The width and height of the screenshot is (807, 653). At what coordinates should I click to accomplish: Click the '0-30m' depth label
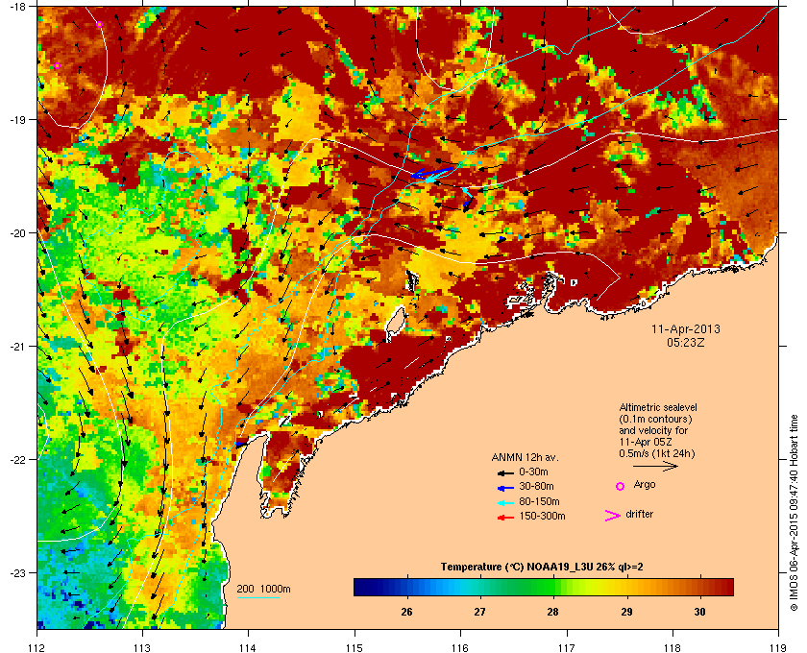coord(534,472)
